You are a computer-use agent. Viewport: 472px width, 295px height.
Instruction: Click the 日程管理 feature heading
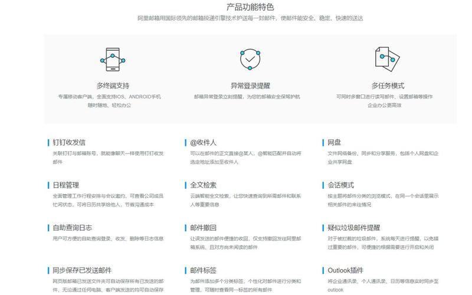65,185
